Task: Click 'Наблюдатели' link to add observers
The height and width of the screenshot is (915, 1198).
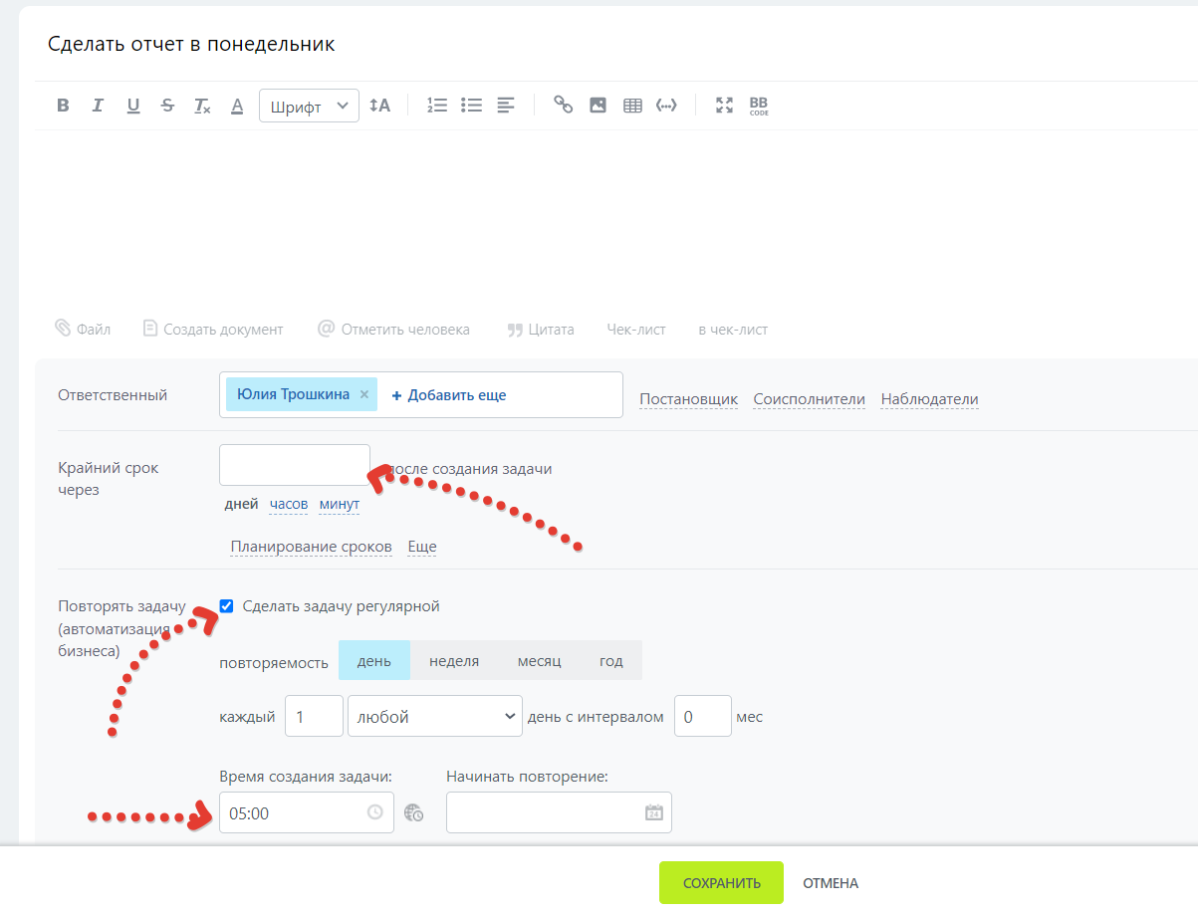Action: [x=929, y=399]
